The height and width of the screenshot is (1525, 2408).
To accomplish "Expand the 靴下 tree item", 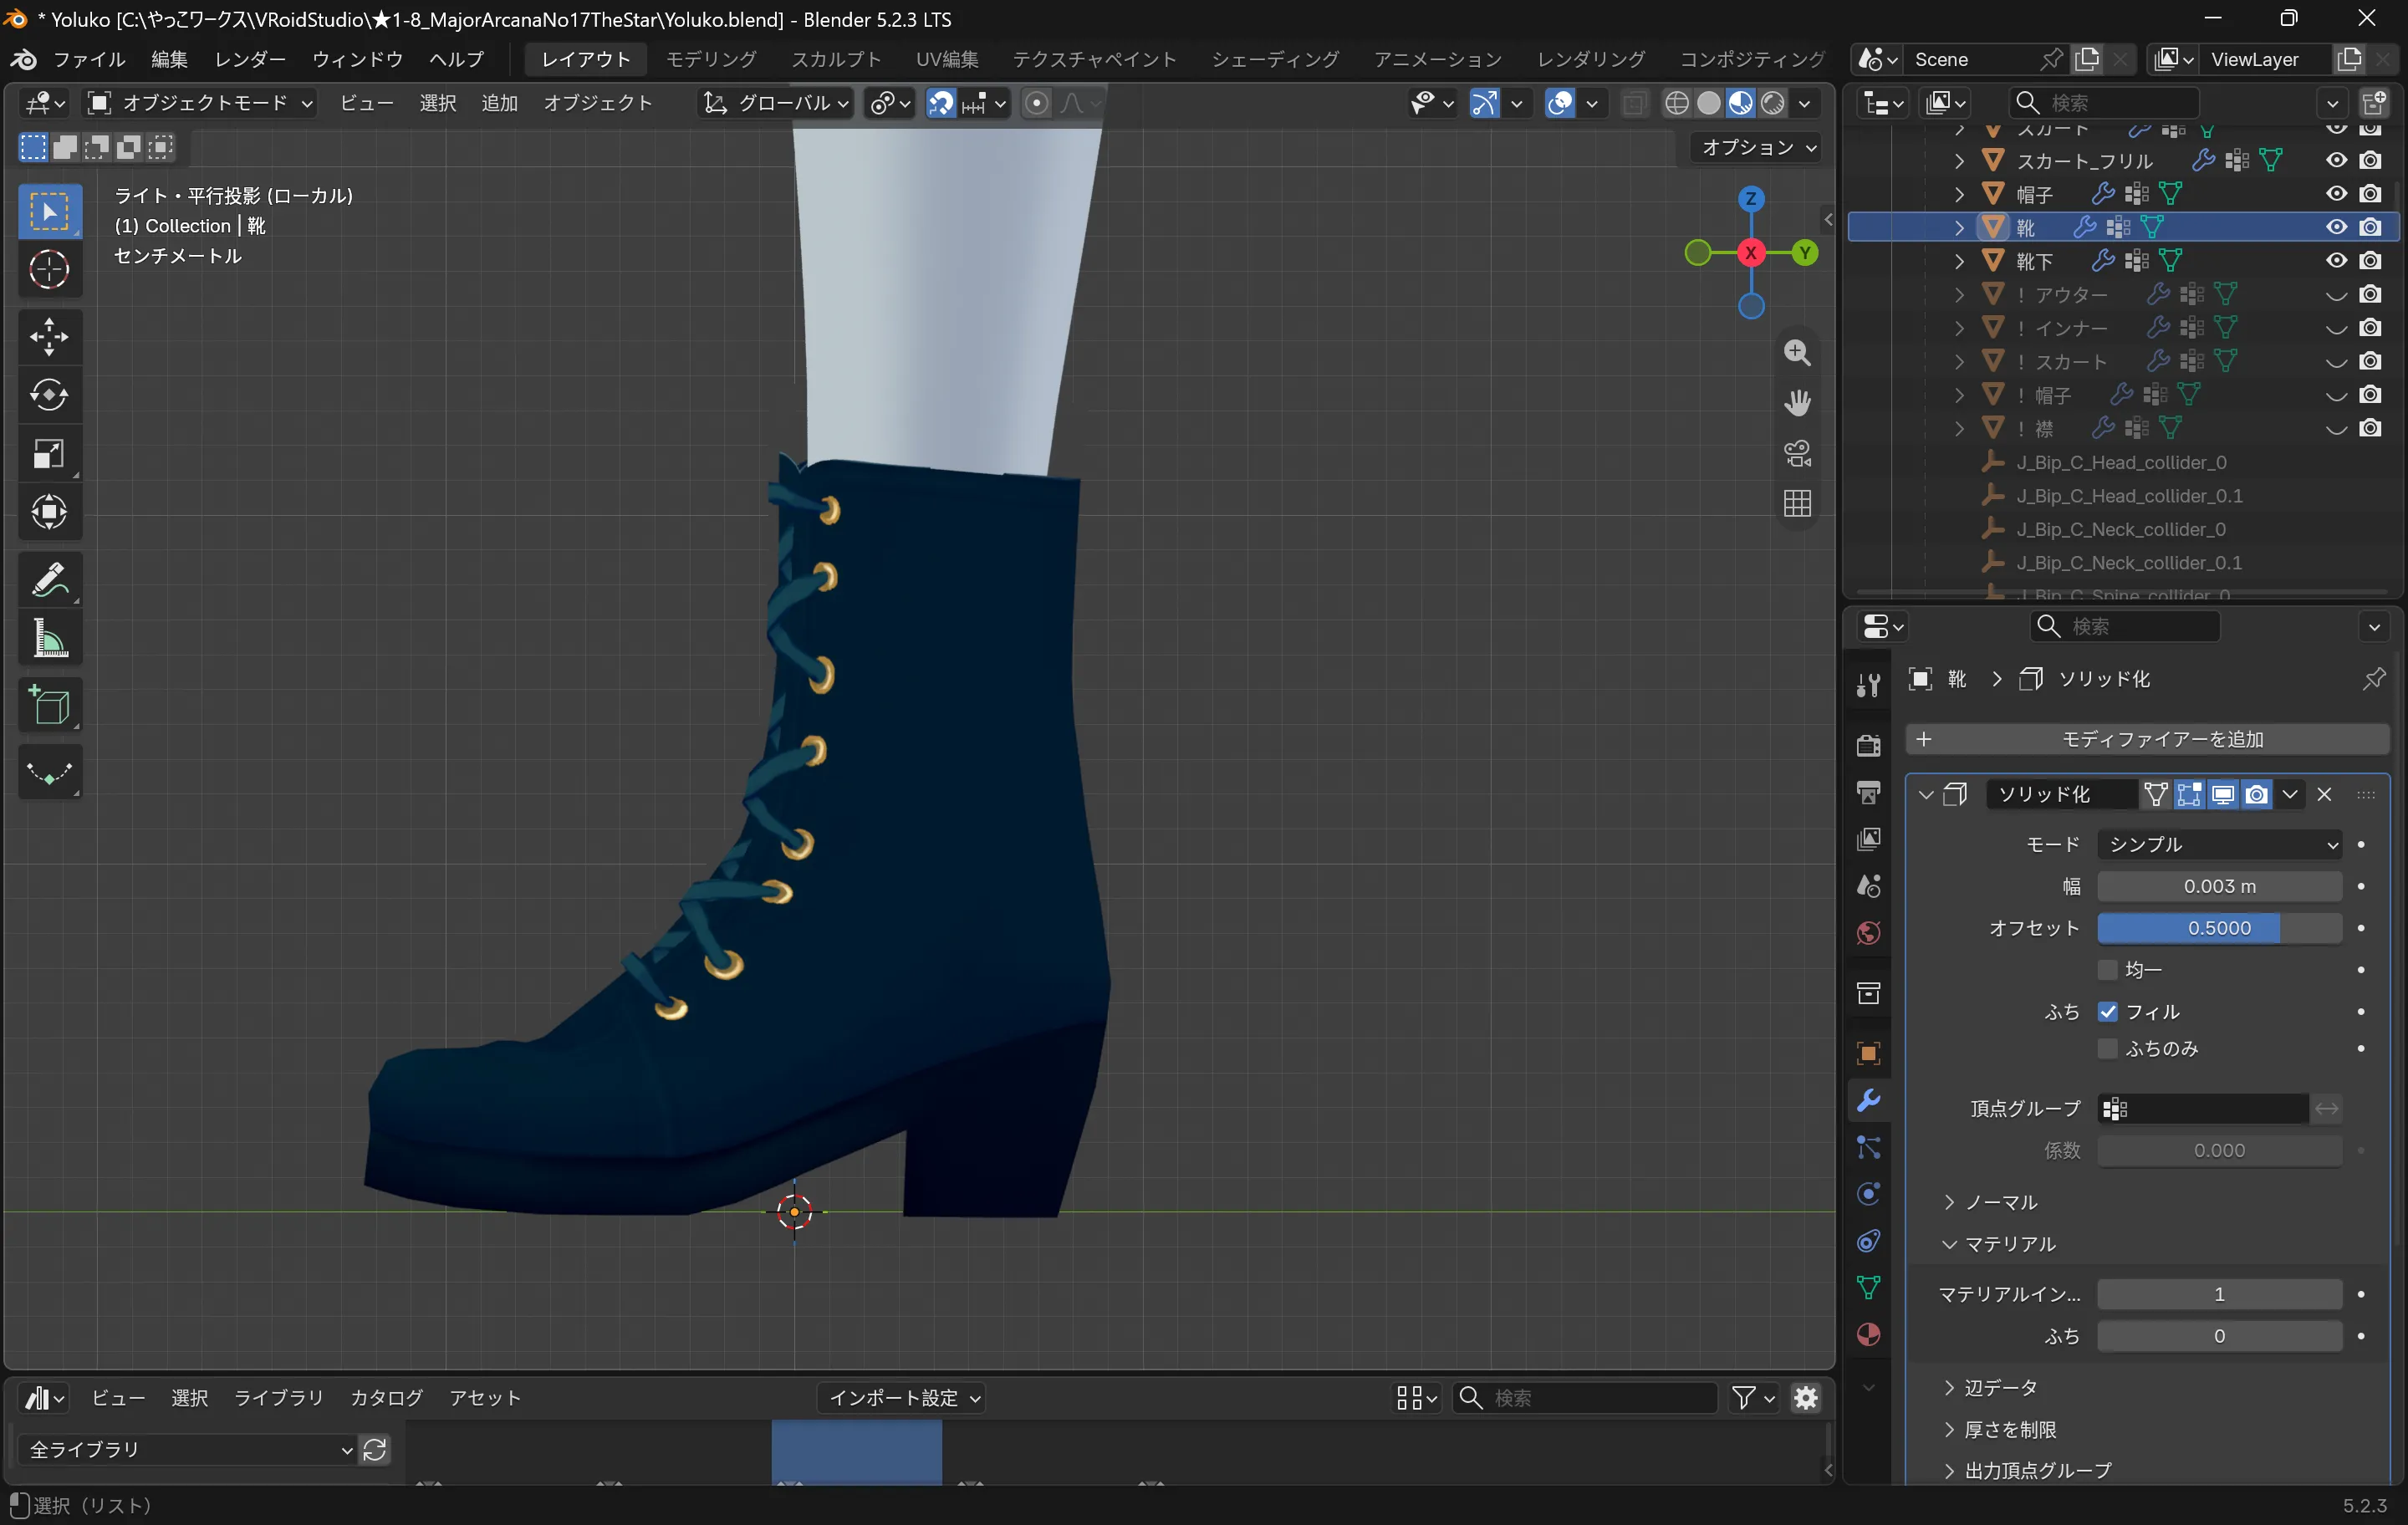I will tap(1958, 261).
